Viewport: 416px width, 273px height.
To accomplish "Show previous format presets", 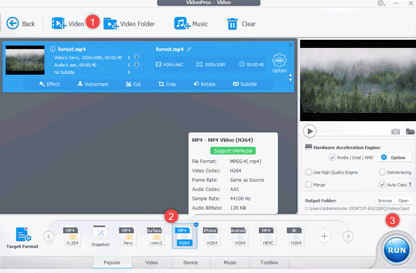I will point(49,236).
